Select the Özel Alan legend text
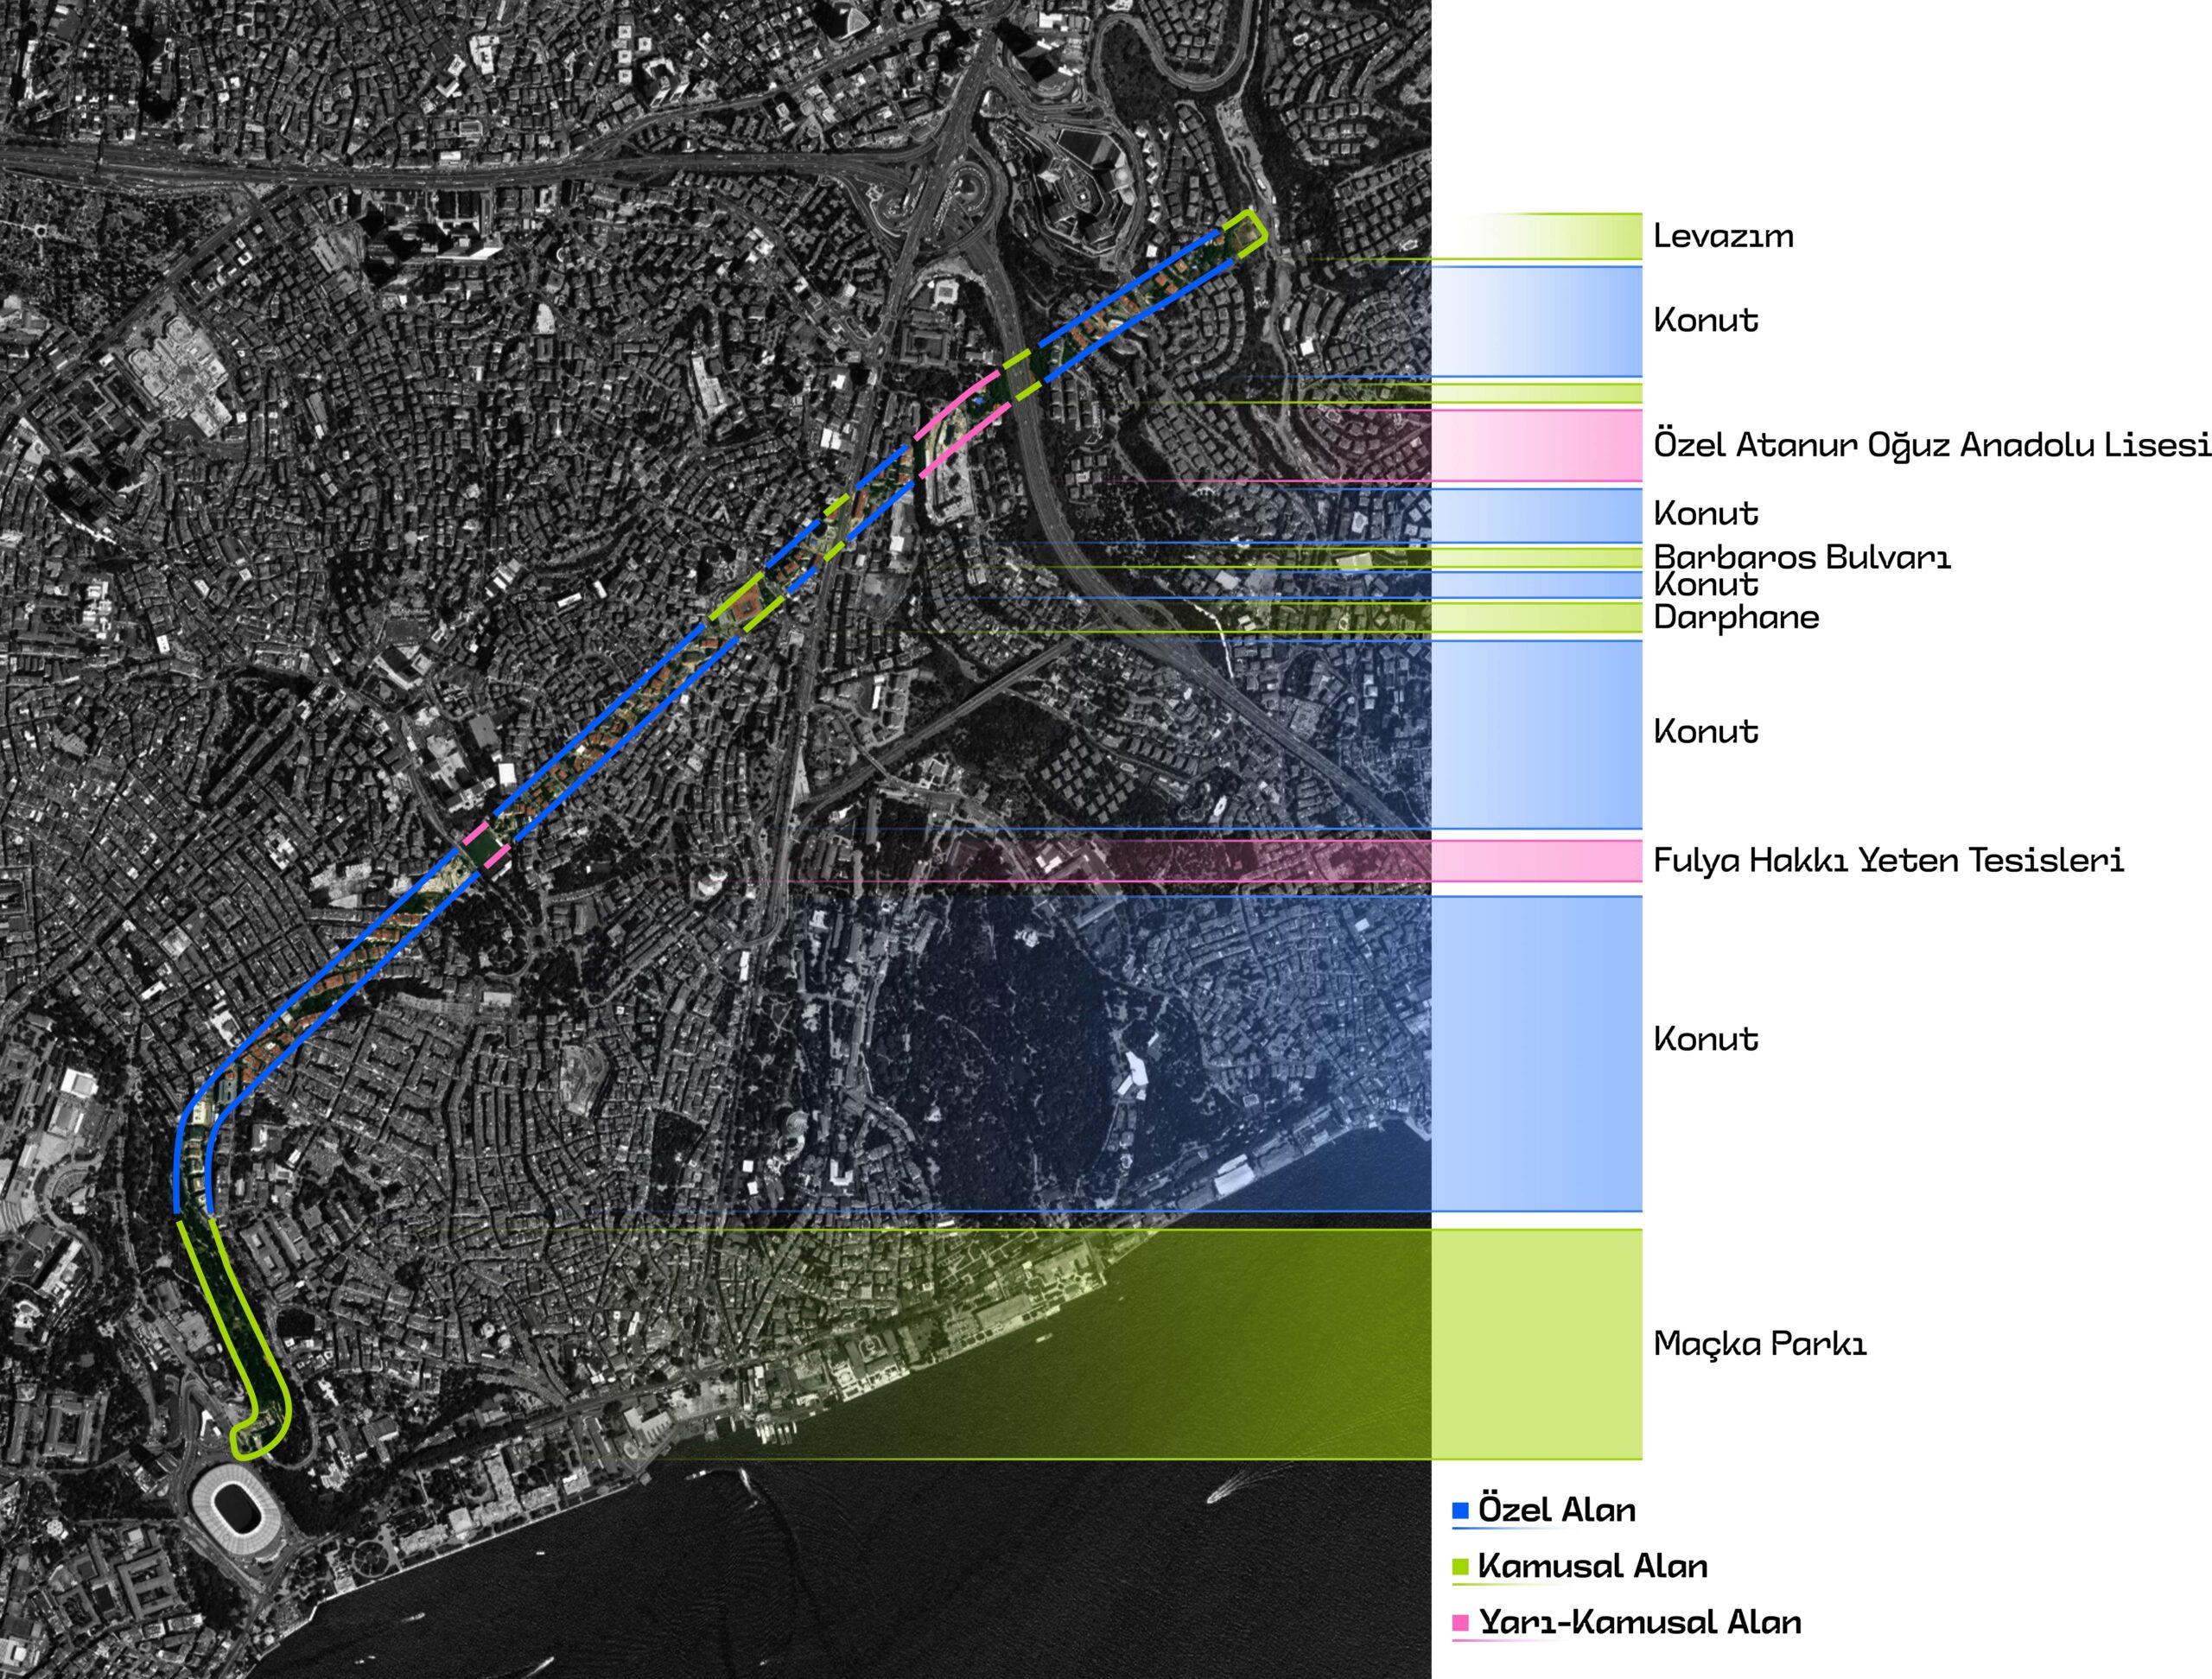The image size is (2212, 1679). pyautogui.click(x=1557, y=1510)
